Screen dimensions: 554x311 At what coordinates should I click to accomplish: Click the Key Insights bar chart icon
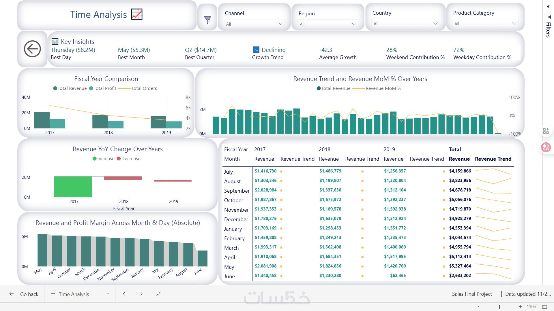(55, 41)
